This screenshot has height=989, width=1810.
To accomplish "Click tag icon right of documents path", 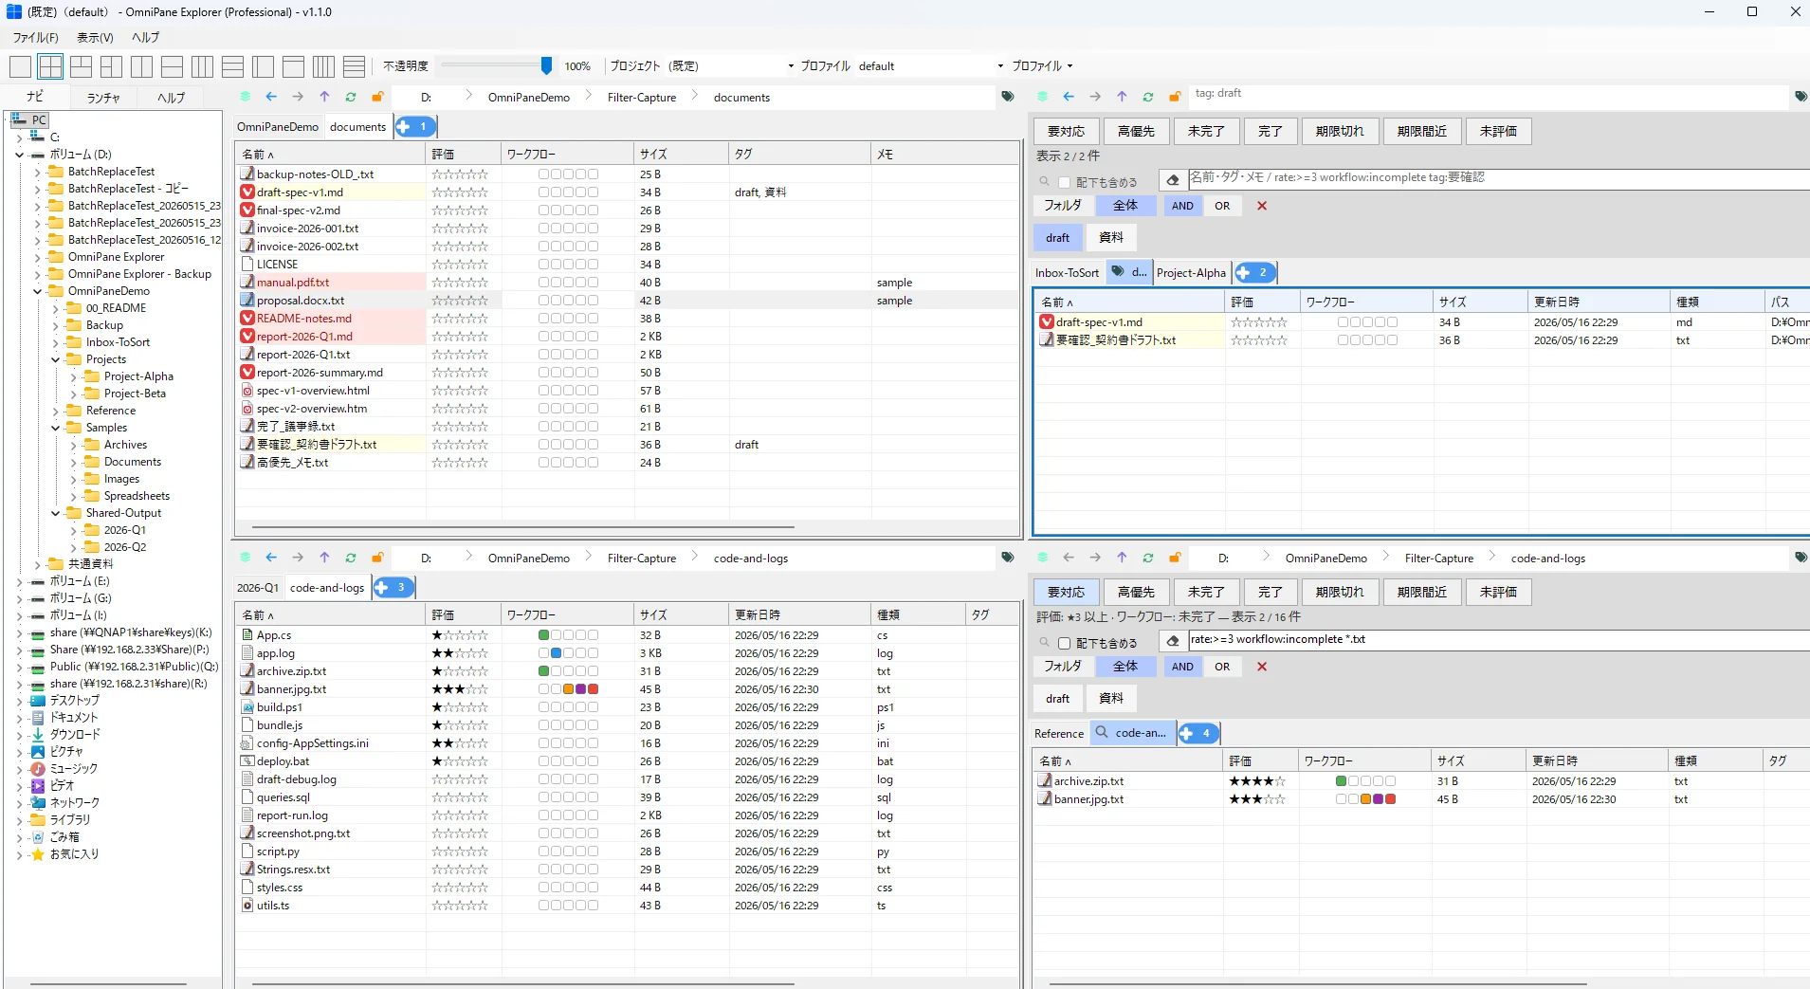I will coord(1008,97).
